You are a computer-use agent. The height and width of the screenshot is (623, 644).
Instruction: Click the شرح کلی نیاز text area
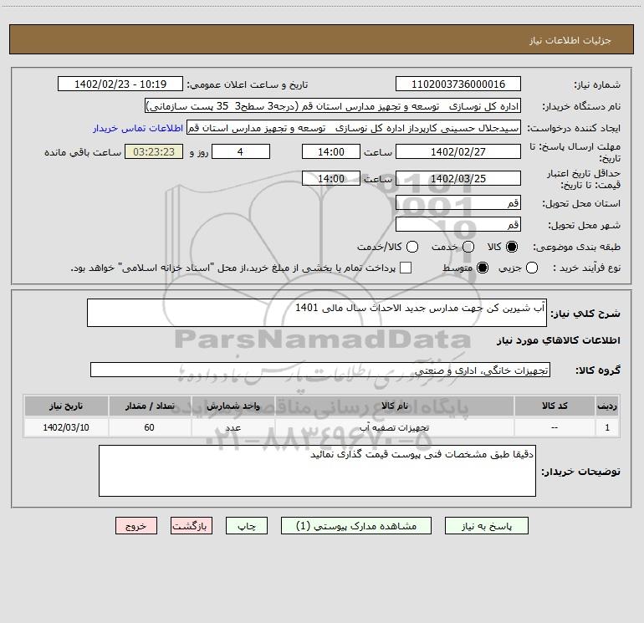[317, 313]
